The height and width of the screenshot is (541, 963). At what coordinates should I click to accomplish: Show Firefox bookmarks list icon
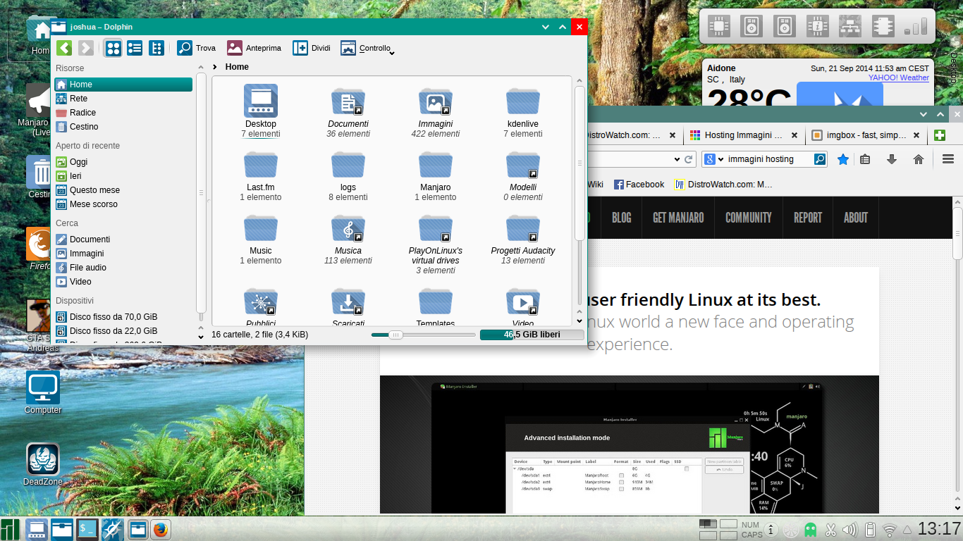pos(865,159)
